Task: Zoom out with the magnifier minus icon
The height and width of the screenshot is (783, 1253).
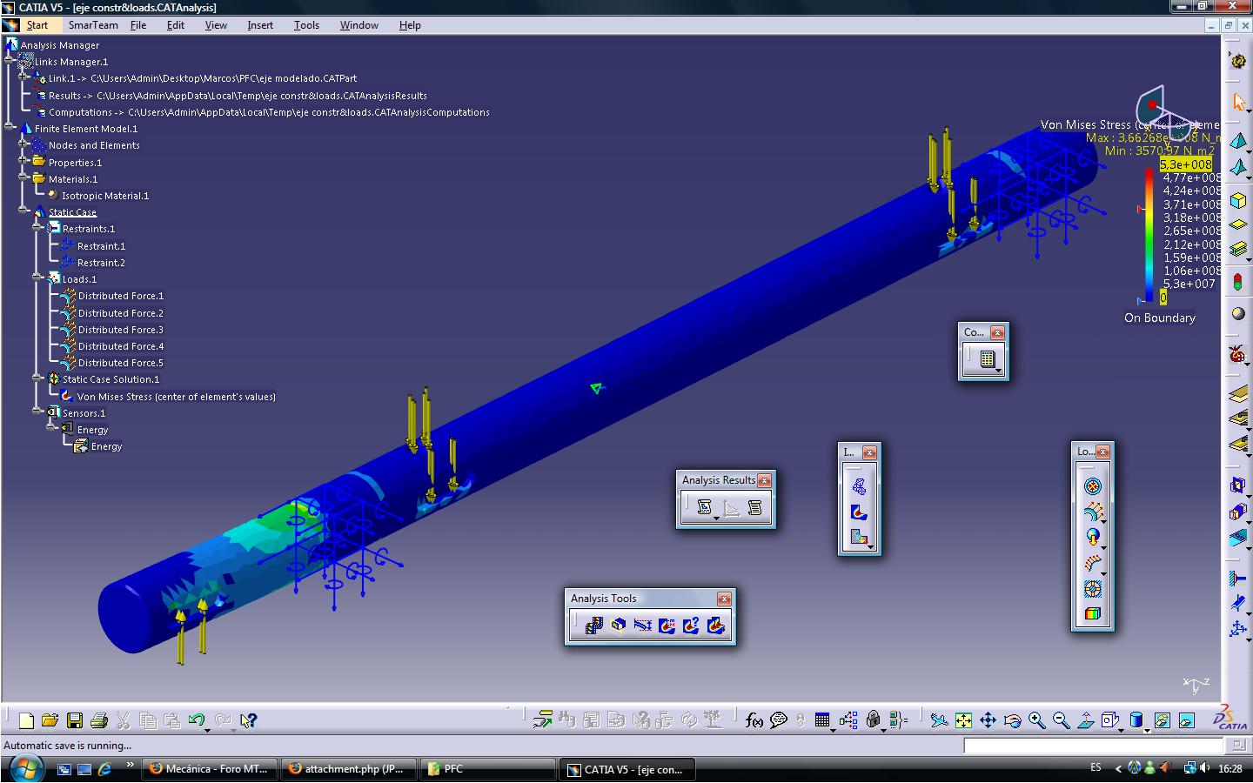Action: pos(1061,720)
